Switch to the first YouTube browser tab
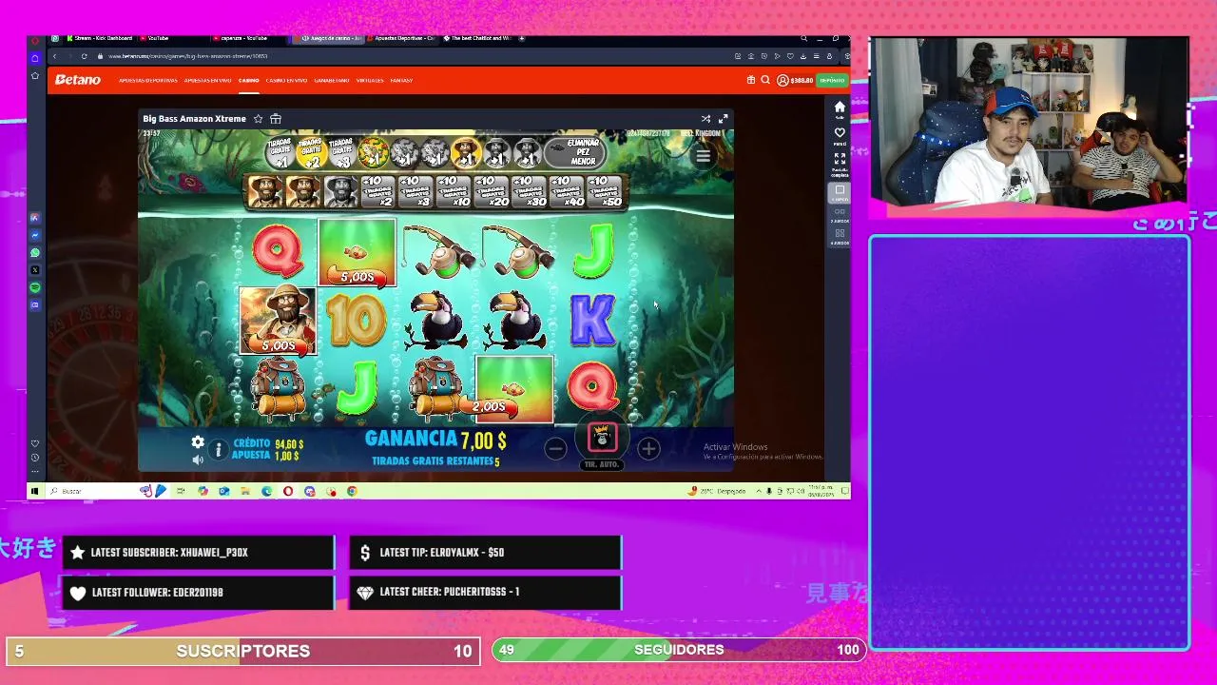1217x685 pixels. point(157,38)
